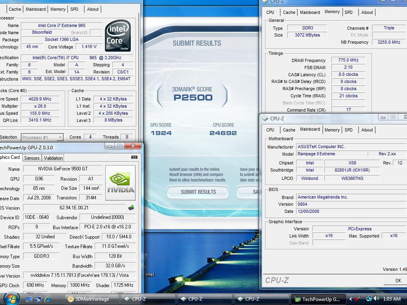Click Channels value Triple
Screen dimensions: 407x305
(389, 28)
